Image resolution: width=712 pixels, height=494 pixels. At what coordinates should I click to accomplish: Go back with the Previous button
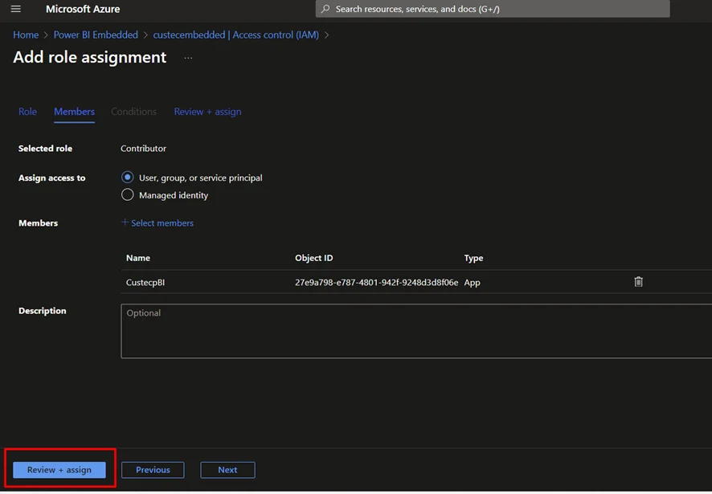153,470
